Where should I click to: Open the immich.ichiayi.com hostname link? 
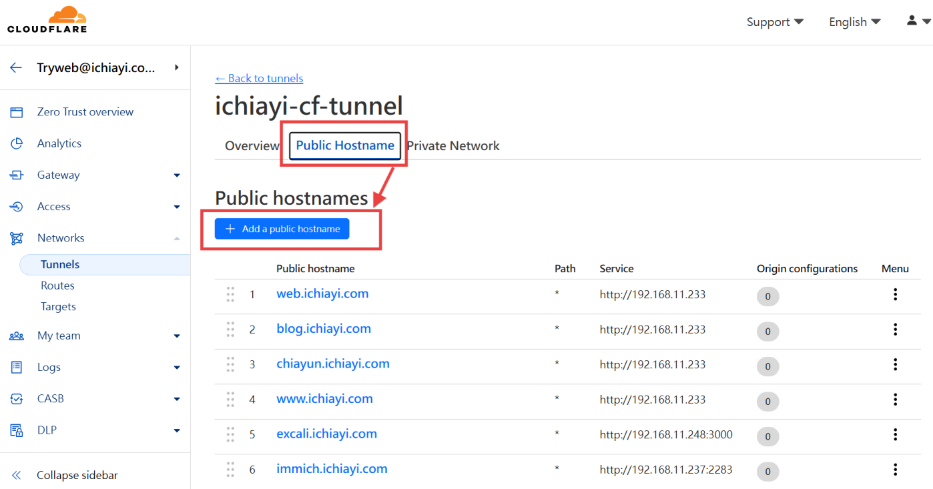[332, 469]
